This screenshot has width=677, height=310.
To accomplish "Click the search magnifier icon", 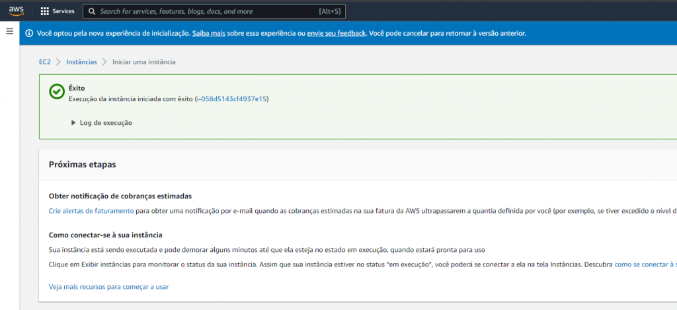I will (x=92, y=11).
